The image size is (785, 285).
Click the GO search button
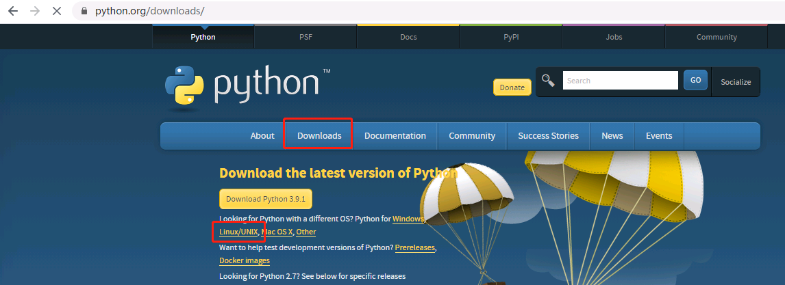tap(695, 80)
